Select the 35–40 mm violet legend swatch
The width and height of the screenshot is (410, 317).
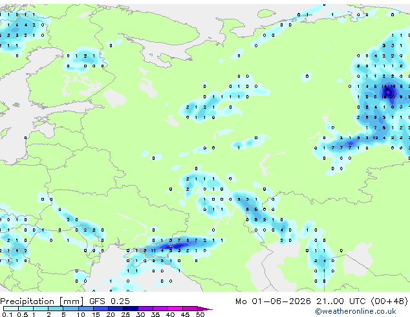coord(160,309)
